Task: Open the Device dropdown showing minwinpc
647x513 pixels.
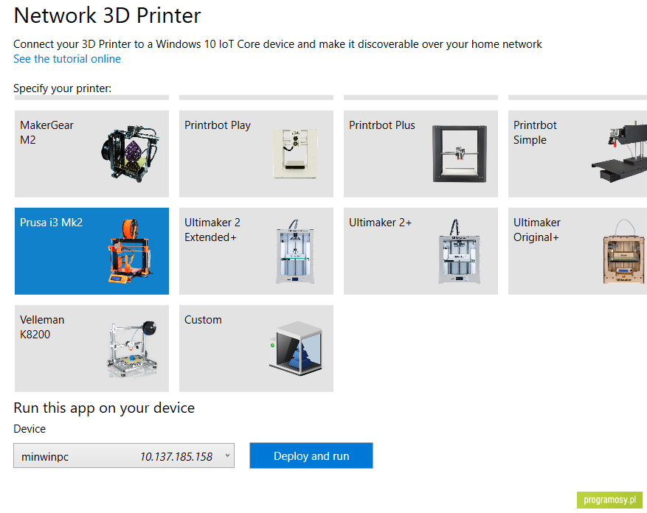Action: point(124,456)
